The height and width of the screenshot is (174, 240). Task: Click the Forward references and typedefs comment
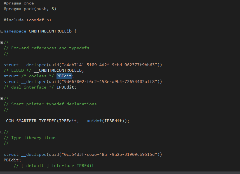pyautogui.click(x=46, y=48)
